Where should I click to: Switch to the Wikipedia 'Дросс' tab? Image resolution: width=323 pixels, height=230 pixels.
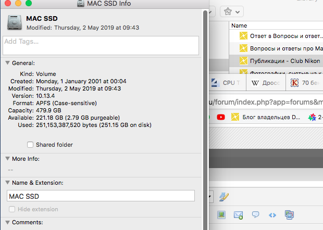point(266,83)
